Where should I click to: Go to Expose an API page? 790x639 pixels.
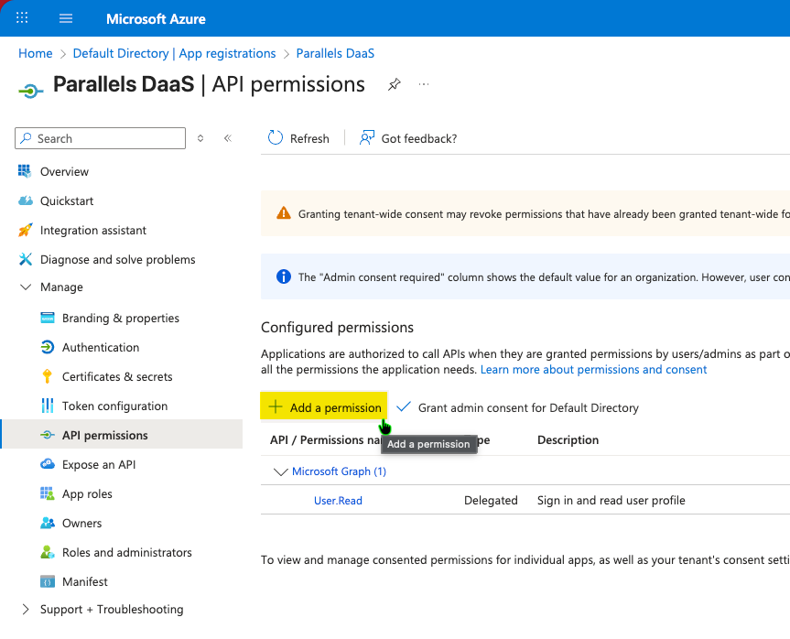coord(98,465)
